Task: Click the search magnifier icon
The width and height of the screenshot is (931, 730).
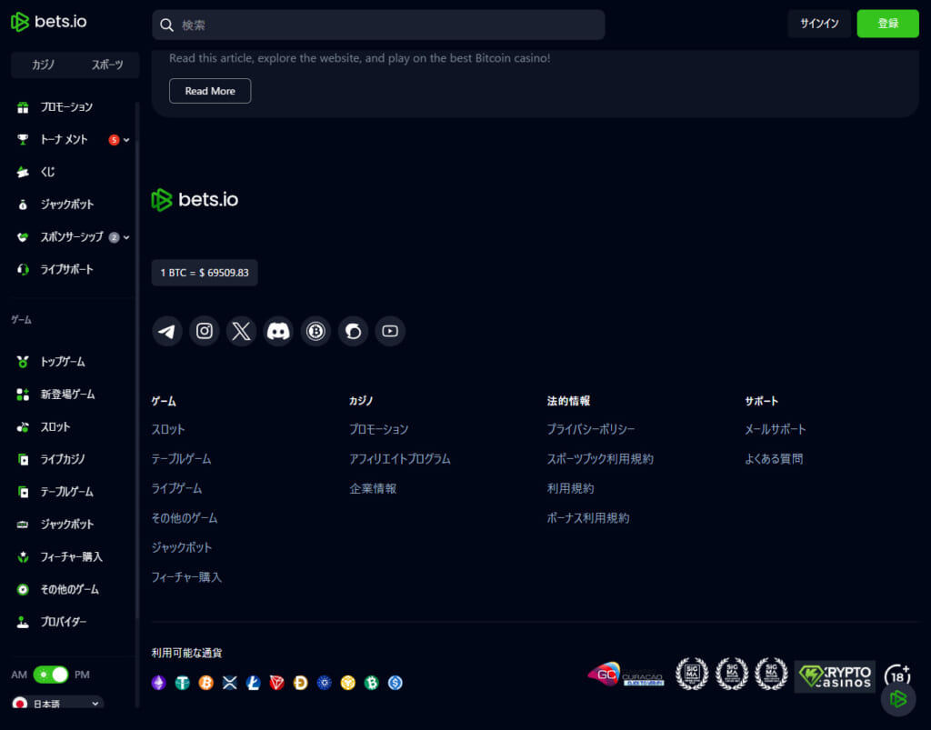Action: coord(167,25)
